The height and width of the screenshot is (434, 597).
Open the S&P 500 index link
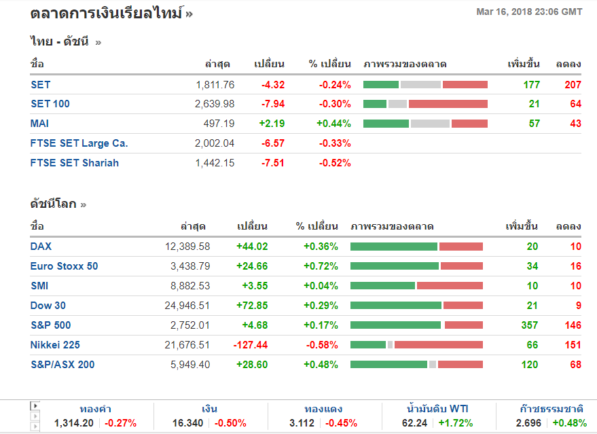(x=51, y=325)
